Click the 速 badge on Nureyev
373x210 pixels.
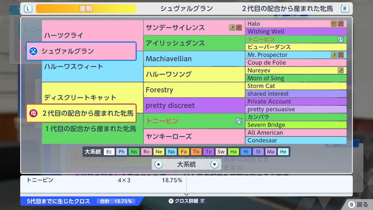341,70
